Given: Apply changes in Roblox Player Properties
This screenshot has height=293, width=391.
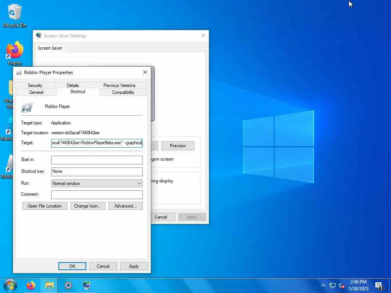Looking at the screenshot, I should [134, 266].
